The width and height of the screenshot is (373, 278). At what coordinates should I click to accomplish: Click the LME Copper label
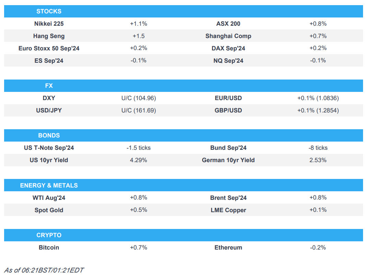tap(228, 210)
